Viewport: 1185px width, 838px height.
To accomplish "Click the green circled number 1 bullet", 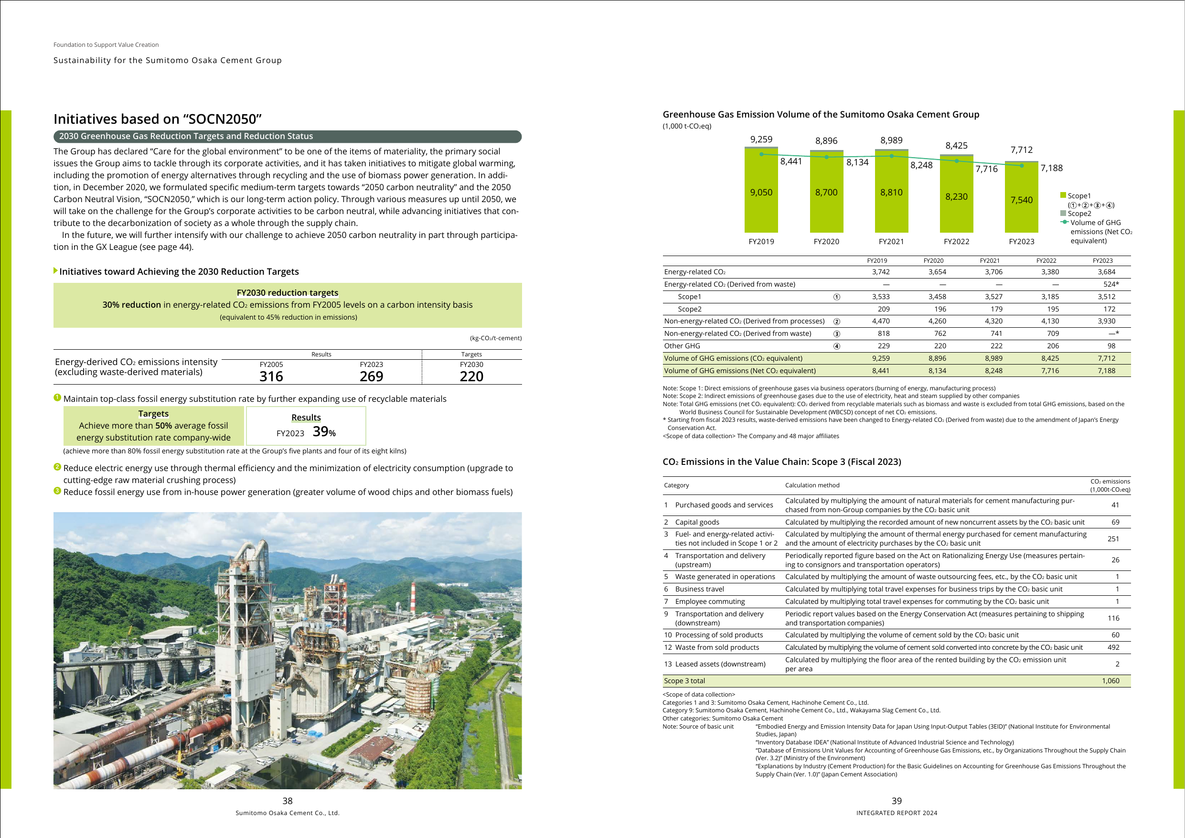I will coord(57,398).
